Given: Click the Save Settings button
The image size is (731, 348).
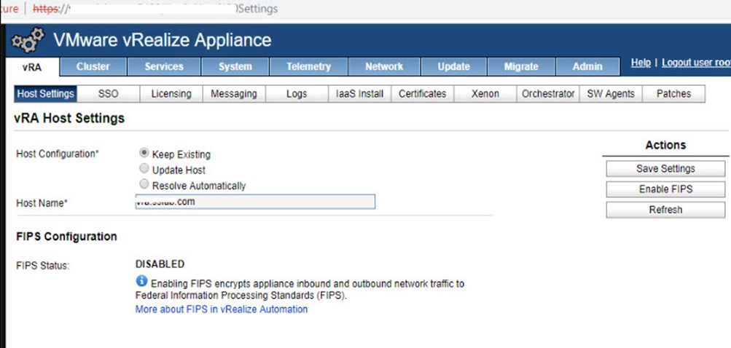Looking at the screenshot, I should pyautogui.click(x=665, y=169).
